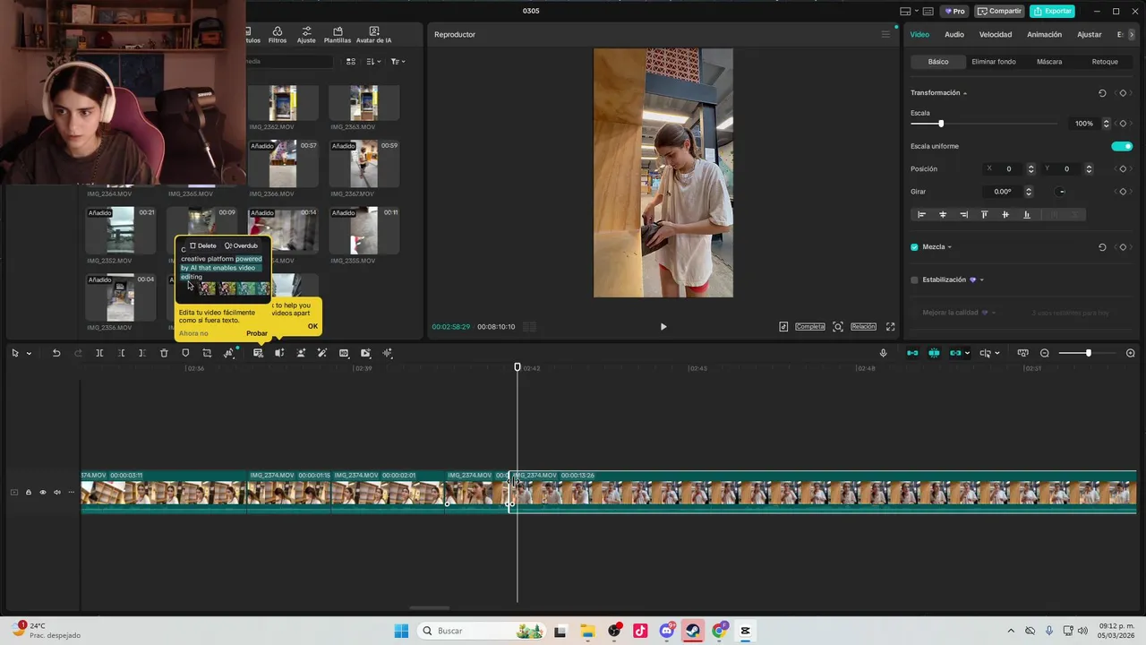Add a keyframe for Posición
This screenshot has width=1146, height=645.
1123,169
